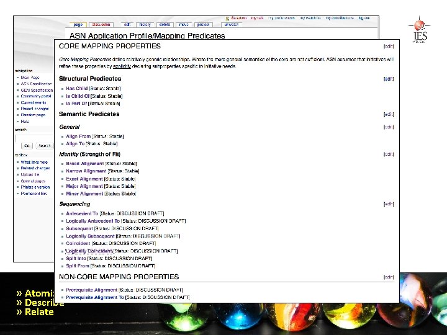The width and height of the screenshot is (447, 335).
Task: Open the edit tab
Action: pos(127,25)
